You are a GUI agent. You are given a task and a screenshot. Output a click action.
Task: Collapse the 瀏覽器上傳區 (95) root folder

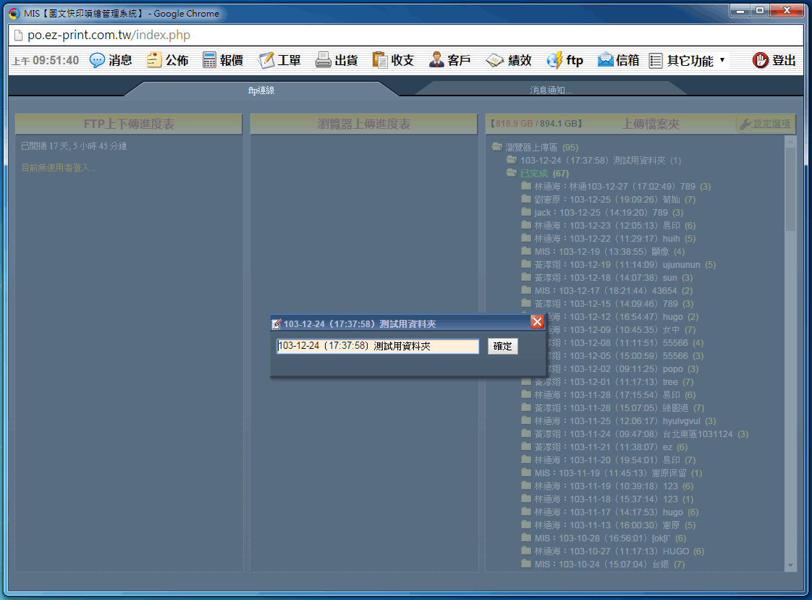click(497, 148)
